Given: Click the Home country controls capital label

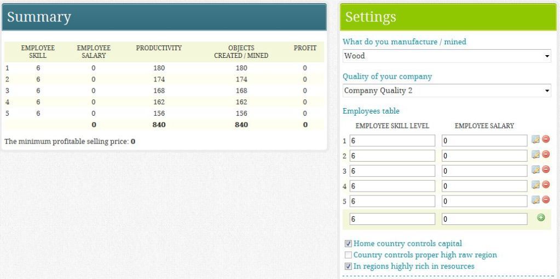Looking at the screenshot, I should (x=408, y=244).
